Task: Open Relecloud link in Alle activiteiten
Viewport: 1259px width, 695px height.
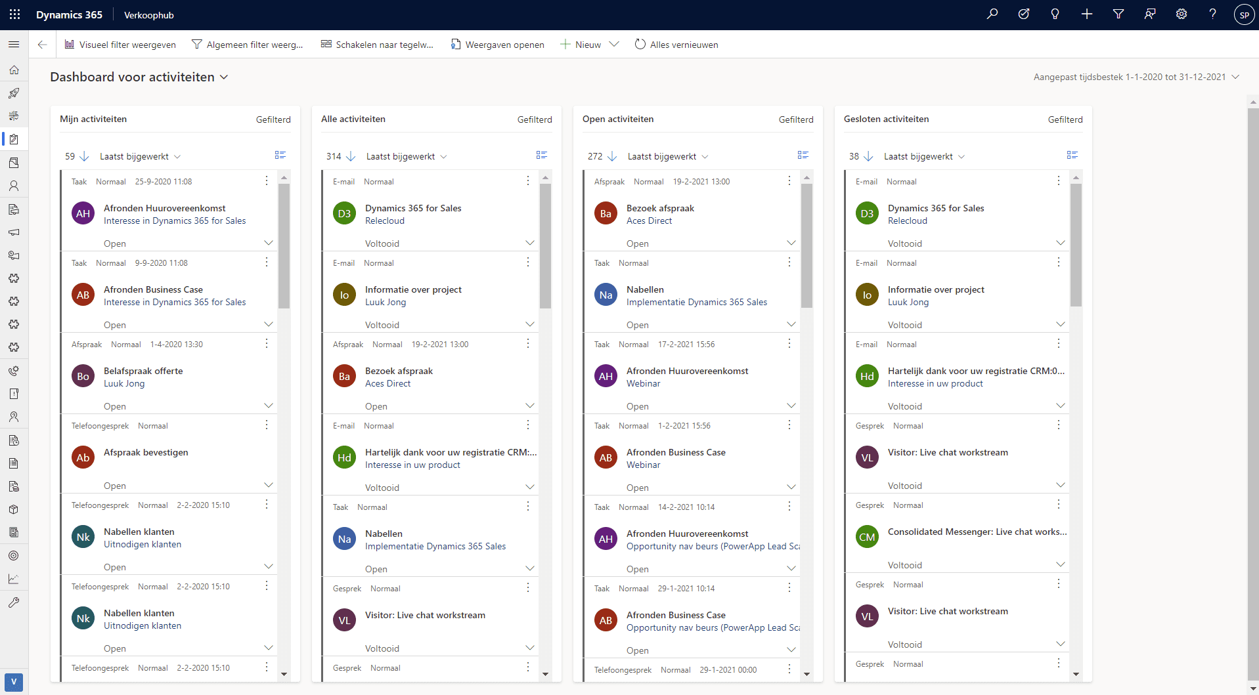Action: pyautogui.click(x=385, y=221)
